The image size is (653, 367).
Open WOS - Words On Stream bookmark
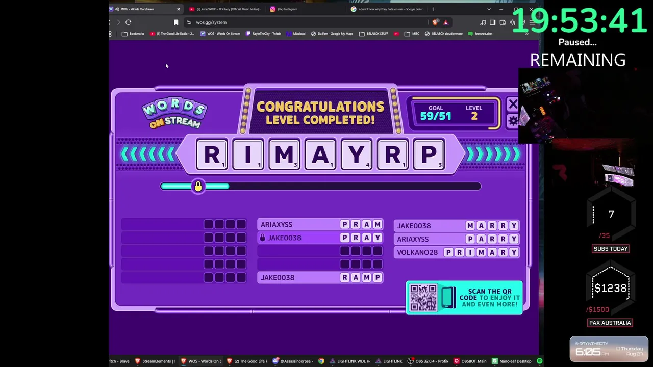coord(220,34)
